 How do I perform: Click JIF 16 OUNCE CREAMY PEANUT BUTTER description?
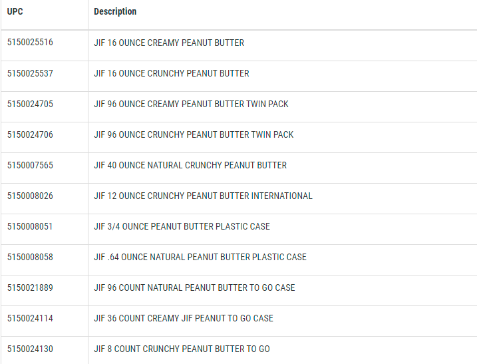169,43
